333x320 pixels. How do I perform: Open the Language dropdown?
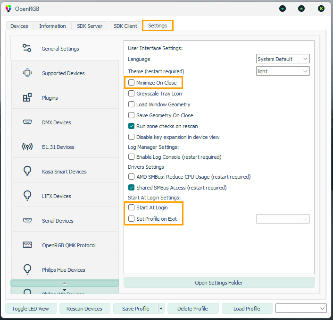[283, 59]
